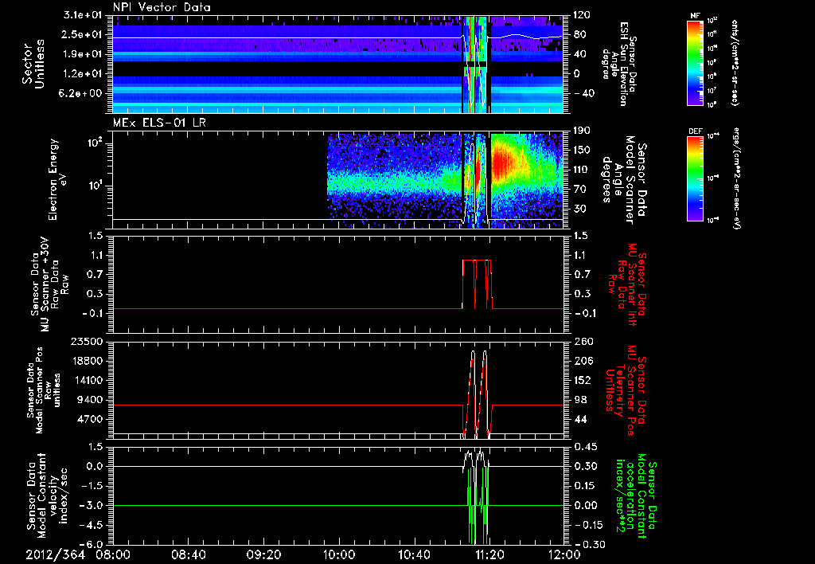Click the green "Model Constant acceleration" label

click(x=635, y=495)
